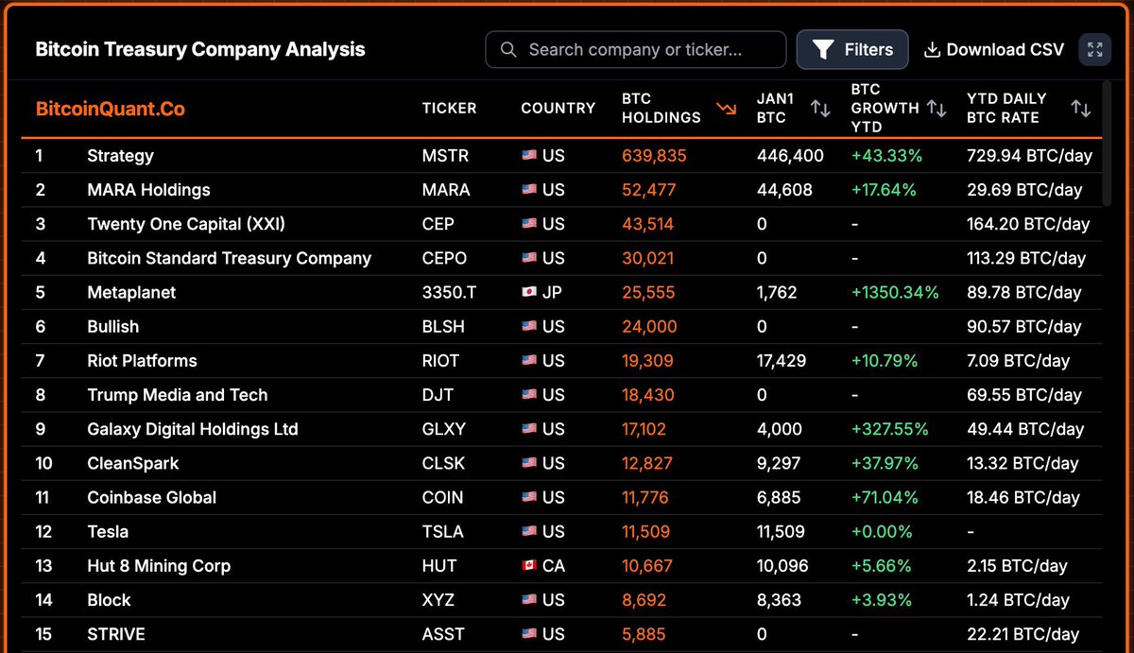
Task: Click the Jan1 BTC value 10,096
Action: pos(783,566)
